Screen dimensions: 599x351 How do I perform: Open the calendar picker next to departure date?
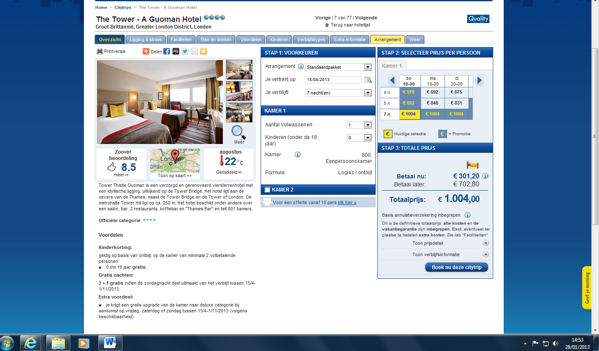pos(368,80)
